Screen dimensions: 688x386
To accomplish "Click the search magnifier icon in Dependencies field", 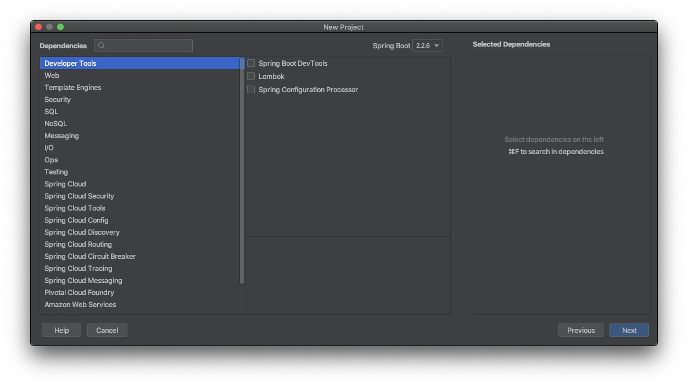I will (x=102, y=46).
